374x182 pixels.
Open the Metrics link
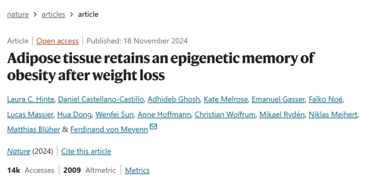point(138,170)
